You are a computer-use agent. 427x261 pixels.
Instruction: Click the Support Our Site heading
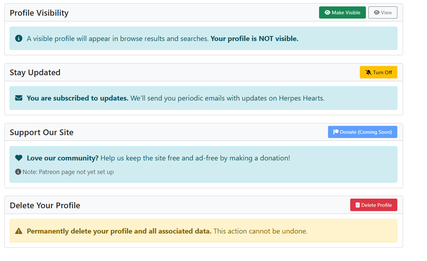[x=41, y=132]
